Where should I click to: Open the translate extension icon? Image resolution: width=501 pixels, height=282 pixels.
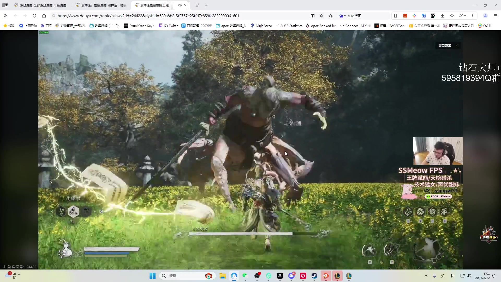424,16
